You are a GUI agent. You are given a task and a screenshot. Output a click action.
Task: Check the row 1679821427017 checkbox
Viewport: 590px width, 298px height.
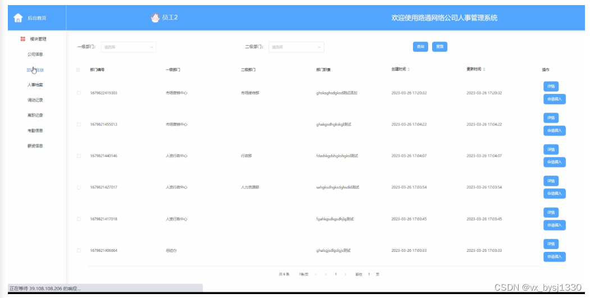(x=79, y=187)
